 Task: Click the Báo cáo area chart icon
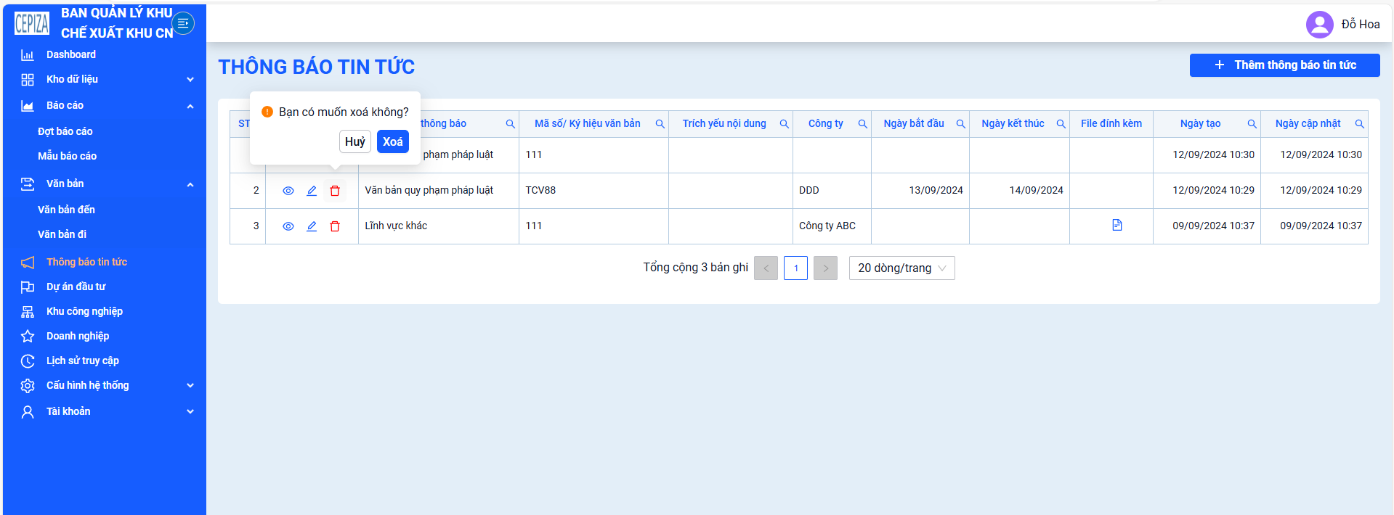point(28,106)
